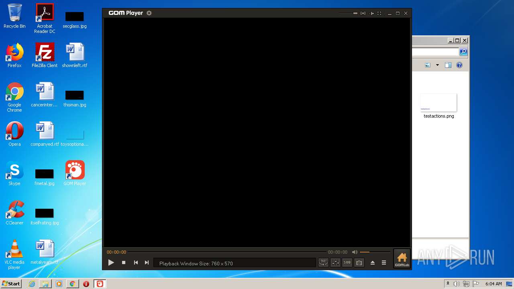Expand the Explorer view options dropdown arrow
Screen dimensions: 514x289
pyautogui.click(x=437, y=65)
